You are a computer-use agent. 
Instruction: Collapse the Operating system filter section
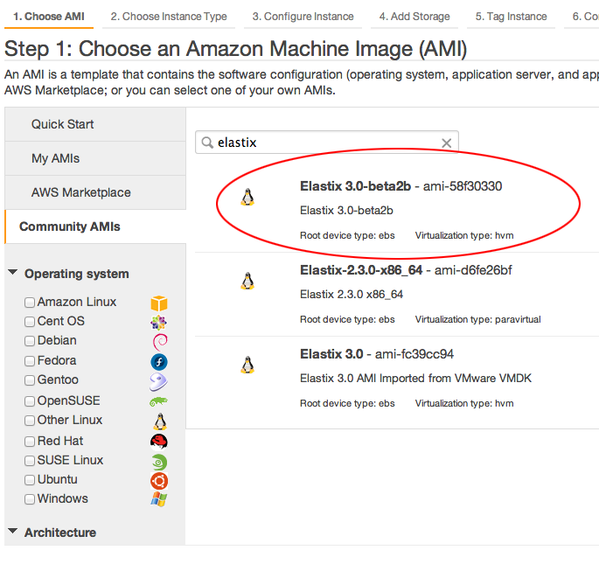click(x=13, y=273)
